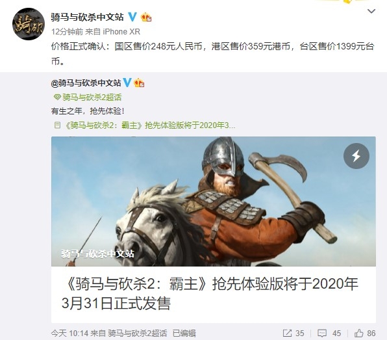
Task: Open the horseman axe article thumbnail
Action: pyautogui.click(x=214, y=202)
